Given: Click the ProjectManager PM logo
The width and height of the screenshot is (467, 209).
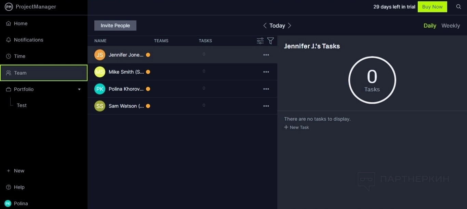Looking at the screenshot, I should coord(9,7).
